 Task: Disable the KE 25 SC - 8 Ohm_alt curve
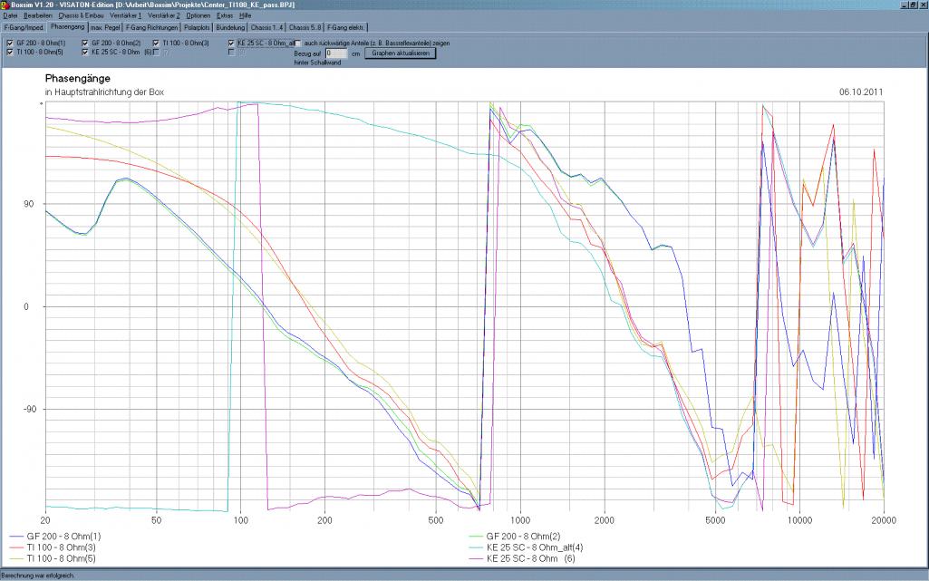tap(231, 43)
